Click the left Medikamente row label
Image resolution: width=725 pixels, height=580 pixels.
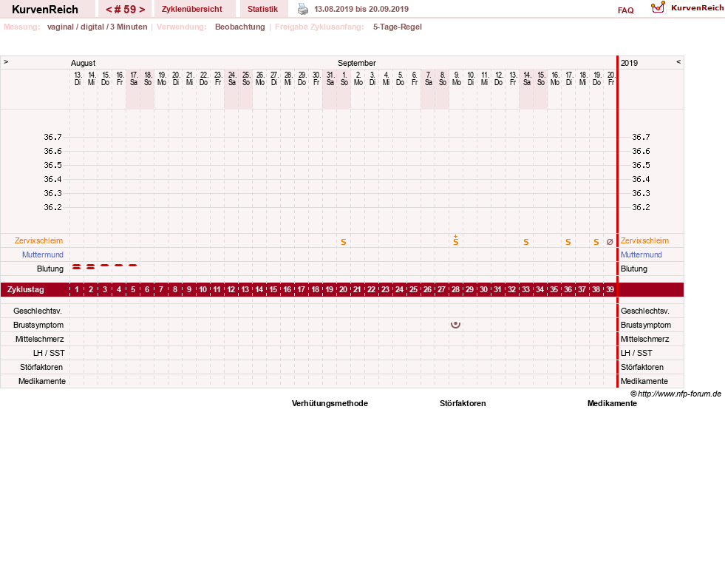42,381
